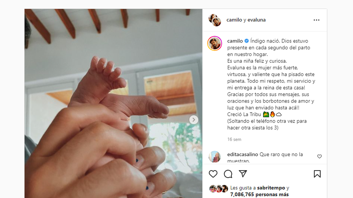Viewport: 353px width, 198px height.
Task: Like the post with the heart icon
Action: point(213,174)
